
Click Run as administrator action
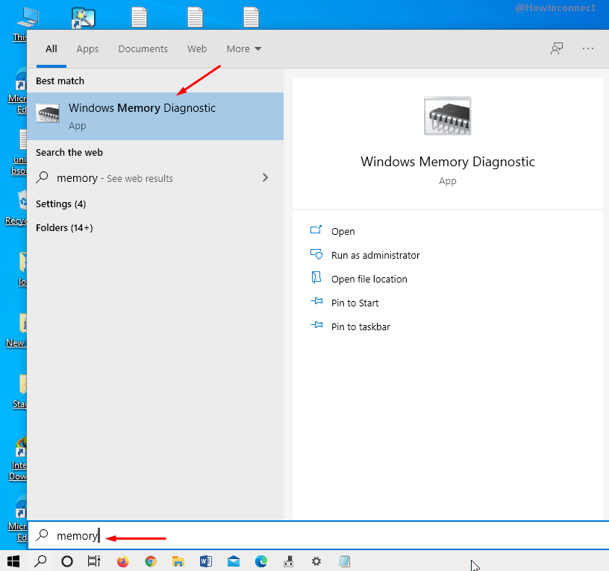click(375, 255)
